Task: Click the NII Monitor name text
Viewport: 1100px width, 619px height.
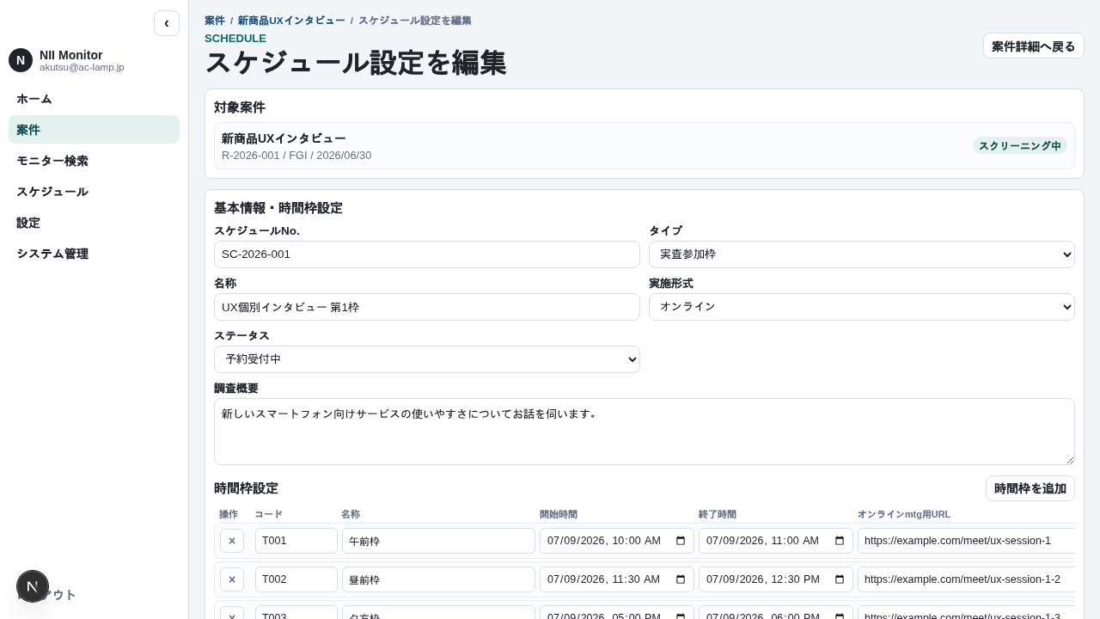Action: click(71, 55)
